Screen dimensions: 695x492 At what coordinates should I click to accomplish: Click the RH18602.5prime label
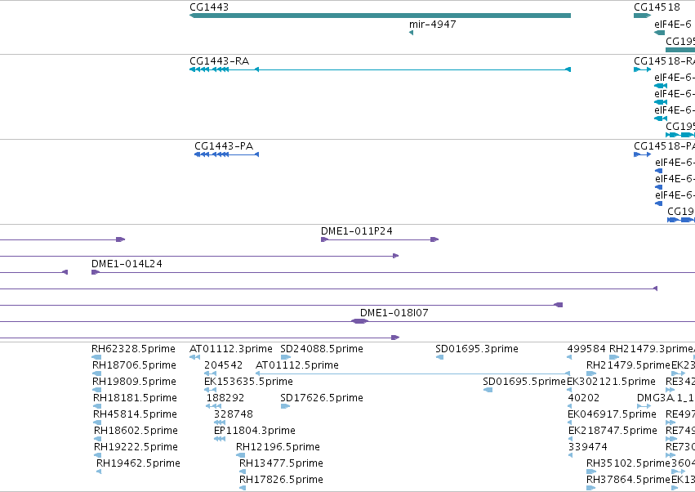click(136, 431)
